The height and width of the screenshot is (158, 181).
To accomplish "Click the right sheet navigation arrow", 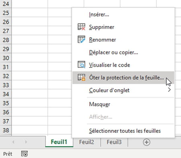I will (x=26, y=142).
